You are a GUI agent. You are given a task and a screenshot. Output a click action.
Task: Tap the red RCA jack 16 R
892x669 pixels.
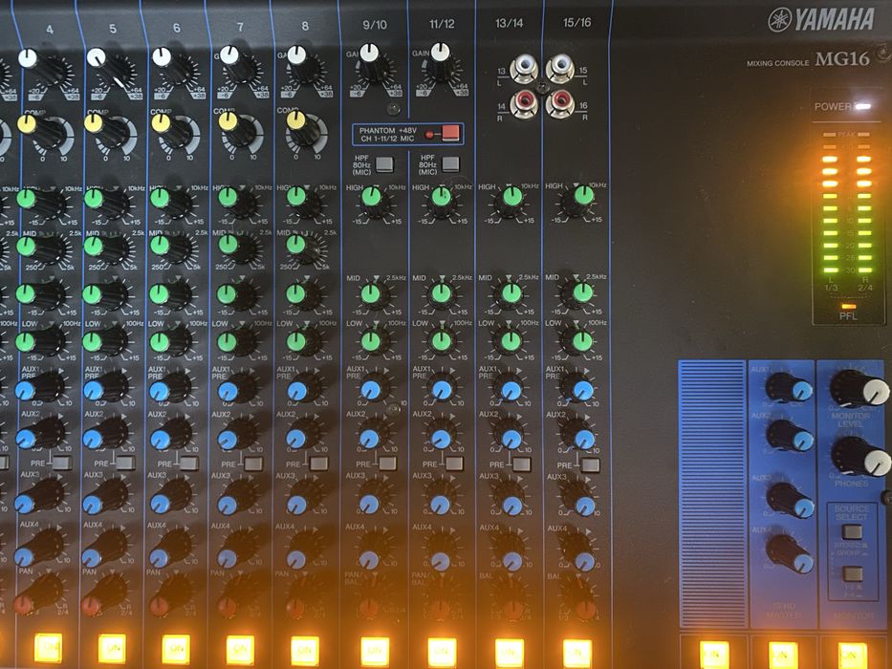point(560,104)
